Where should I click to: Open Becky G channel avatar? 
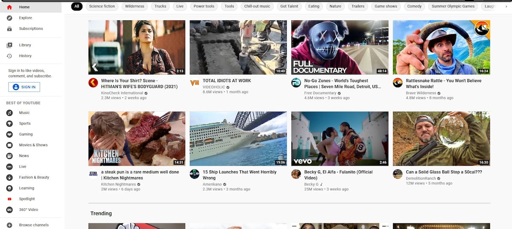point(296,174)
